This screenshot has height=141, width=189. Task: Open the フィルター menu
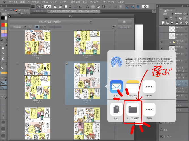(x=95, y=2)
